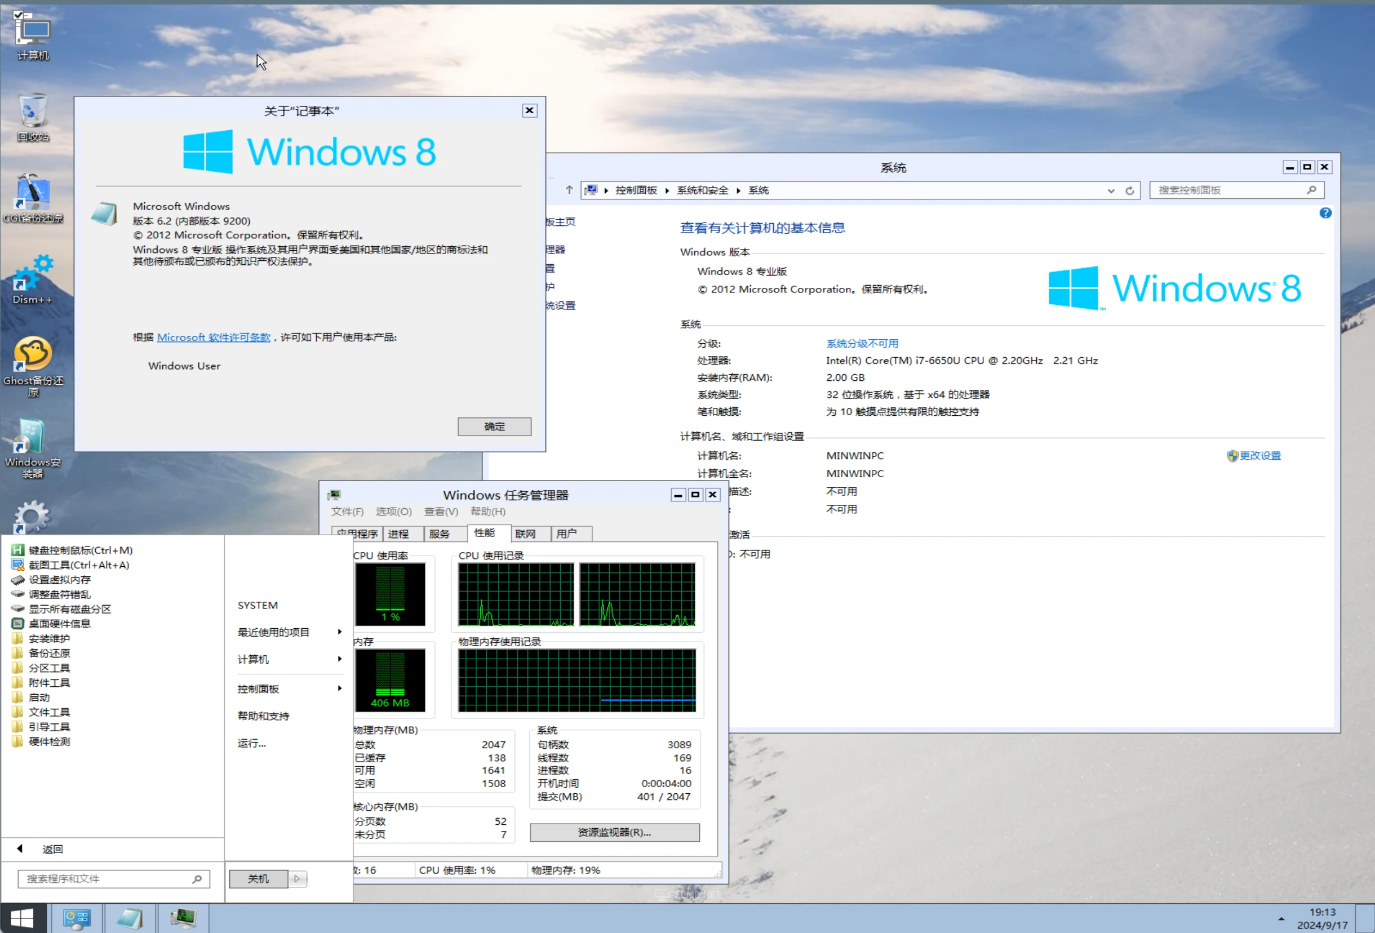Expand the 计算机 submenu in start menu
Viewport: 1375px width, 933px height.
[x=289, y=659]
